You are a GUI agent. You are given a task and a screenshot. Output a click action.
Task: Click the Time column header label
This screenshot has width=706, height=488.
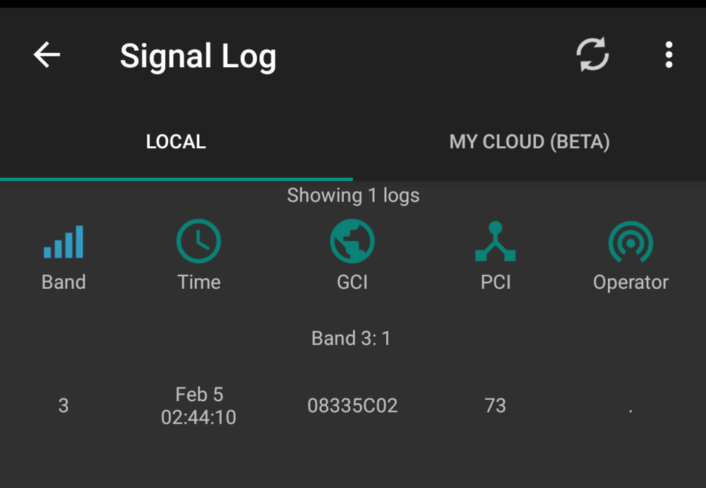point(198,282)
